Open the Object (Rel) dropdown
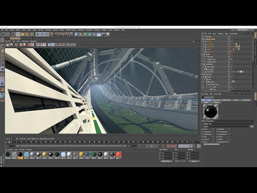Viewport: 257px width, 193px height. [167, 161]
